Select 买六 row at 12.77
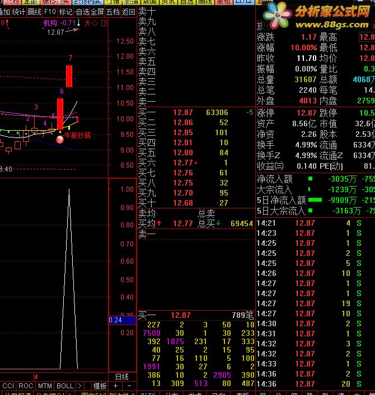This screenshot has width=375, height=395. click(x=196, y=163)
